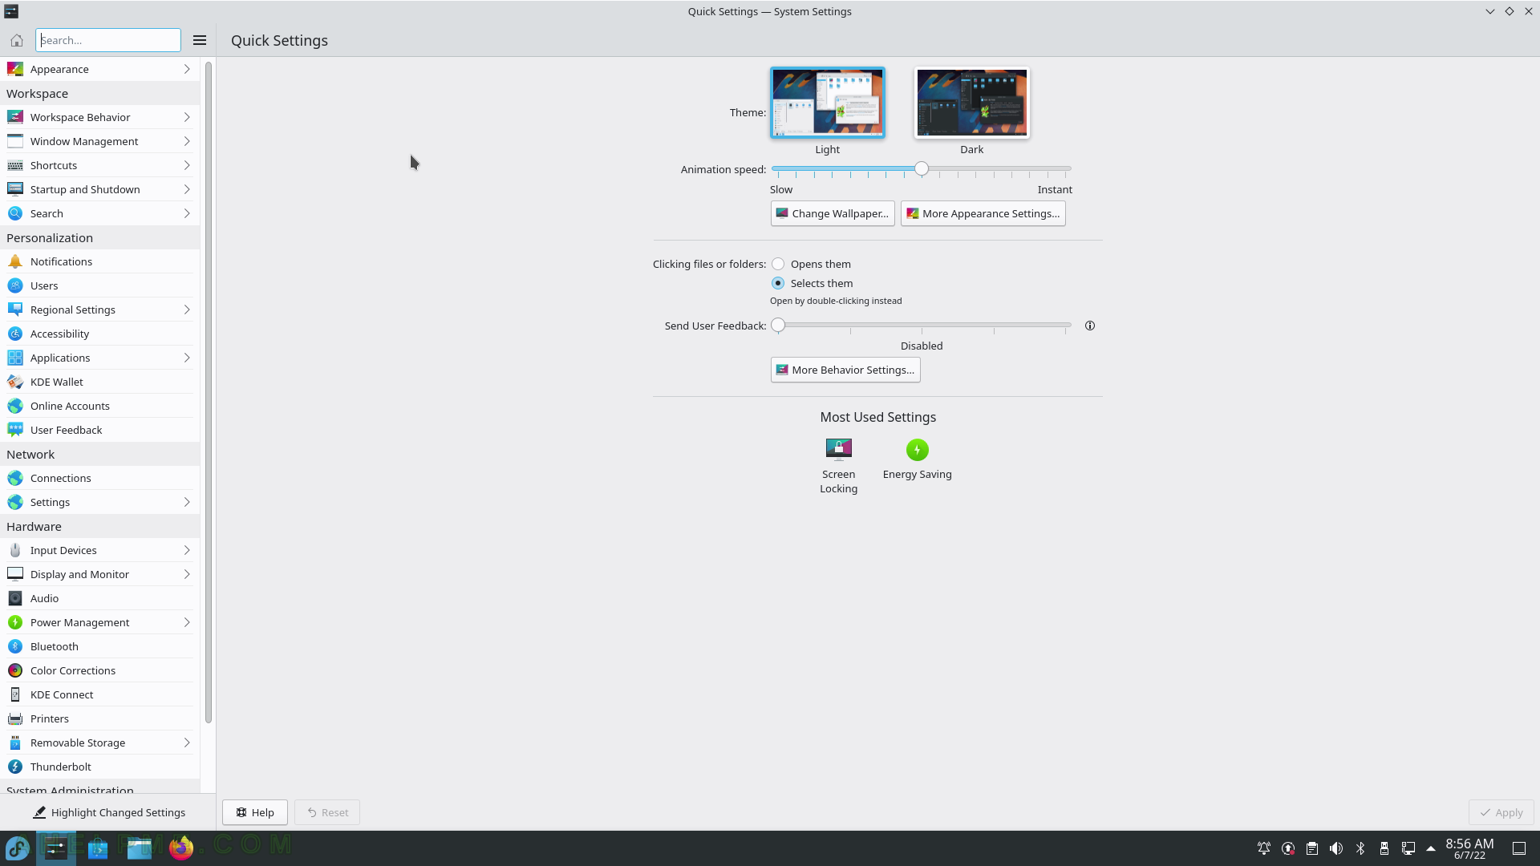
Task: Open the Energy Saving shortcut icon
Action: tap(917, 449)
